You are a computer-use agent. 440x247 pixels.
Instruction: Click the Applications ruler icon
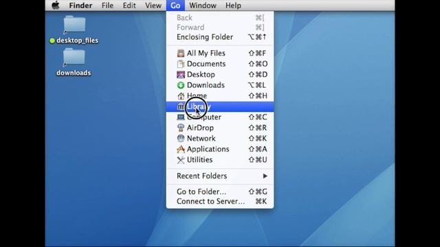coord(181,149)
